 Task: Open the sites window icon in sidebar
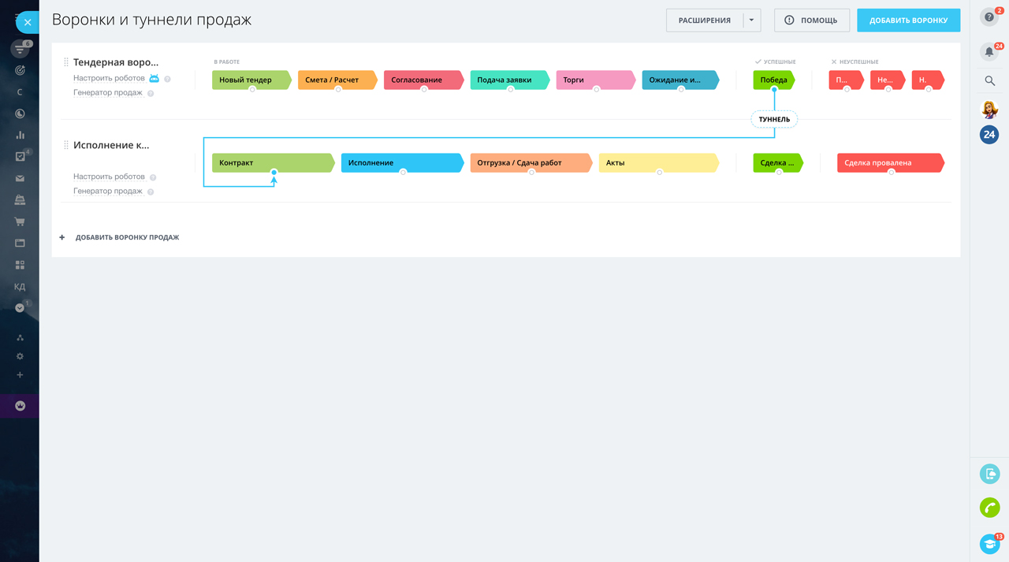20,243
